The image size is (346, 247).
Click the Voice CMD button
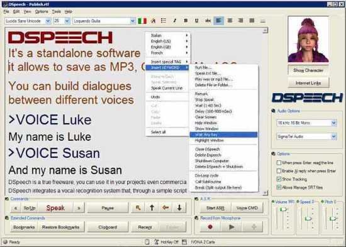(247, 208)
